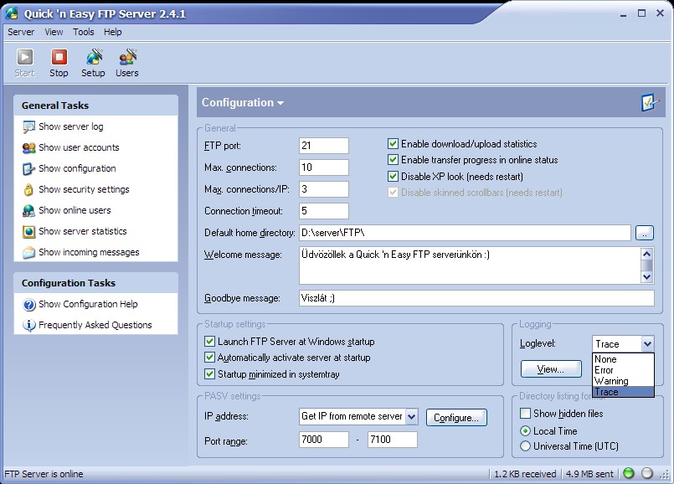Open the Help menu
The height and width of the screenshot is (484, 674).
[113, 32]
